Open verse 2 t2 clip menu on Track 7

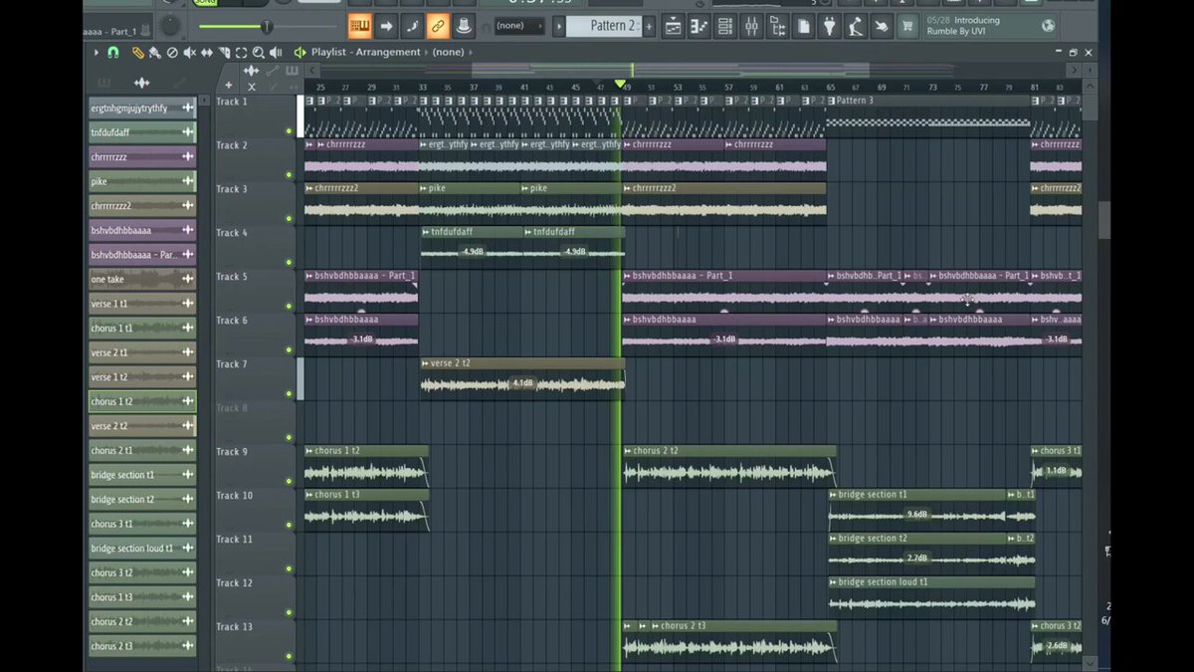coord(425,363)
